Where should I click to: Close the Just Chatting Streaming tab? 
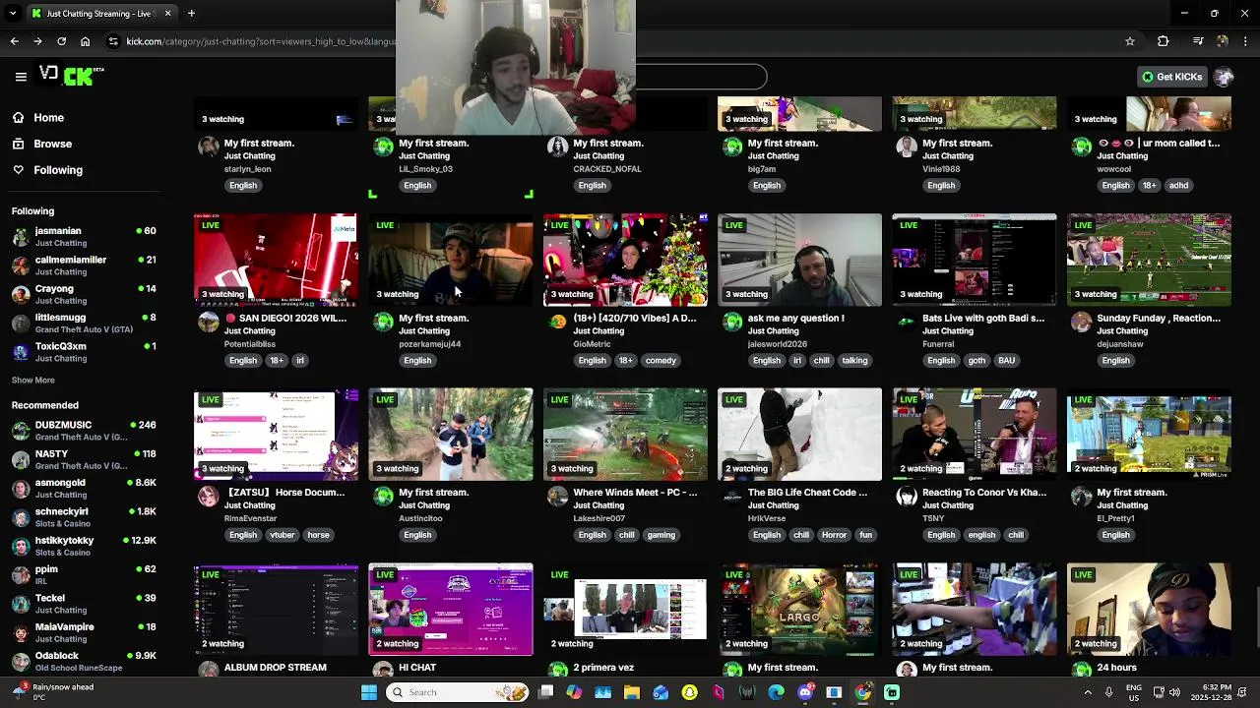tap(167, 13)
